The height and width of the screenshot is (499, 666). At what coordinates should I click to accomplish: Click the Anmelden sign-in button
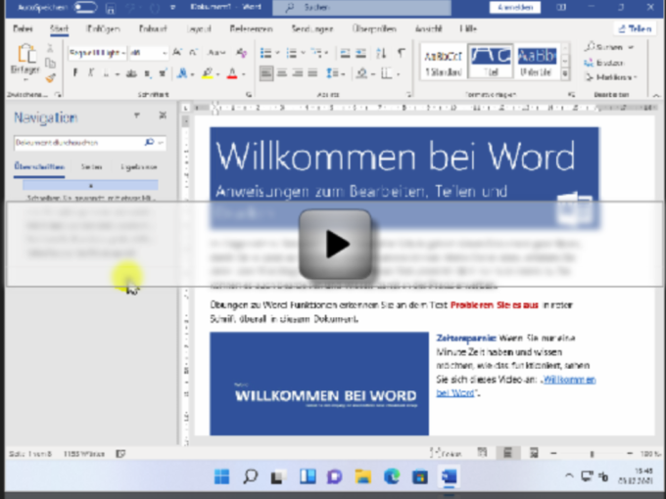(514, 8)
